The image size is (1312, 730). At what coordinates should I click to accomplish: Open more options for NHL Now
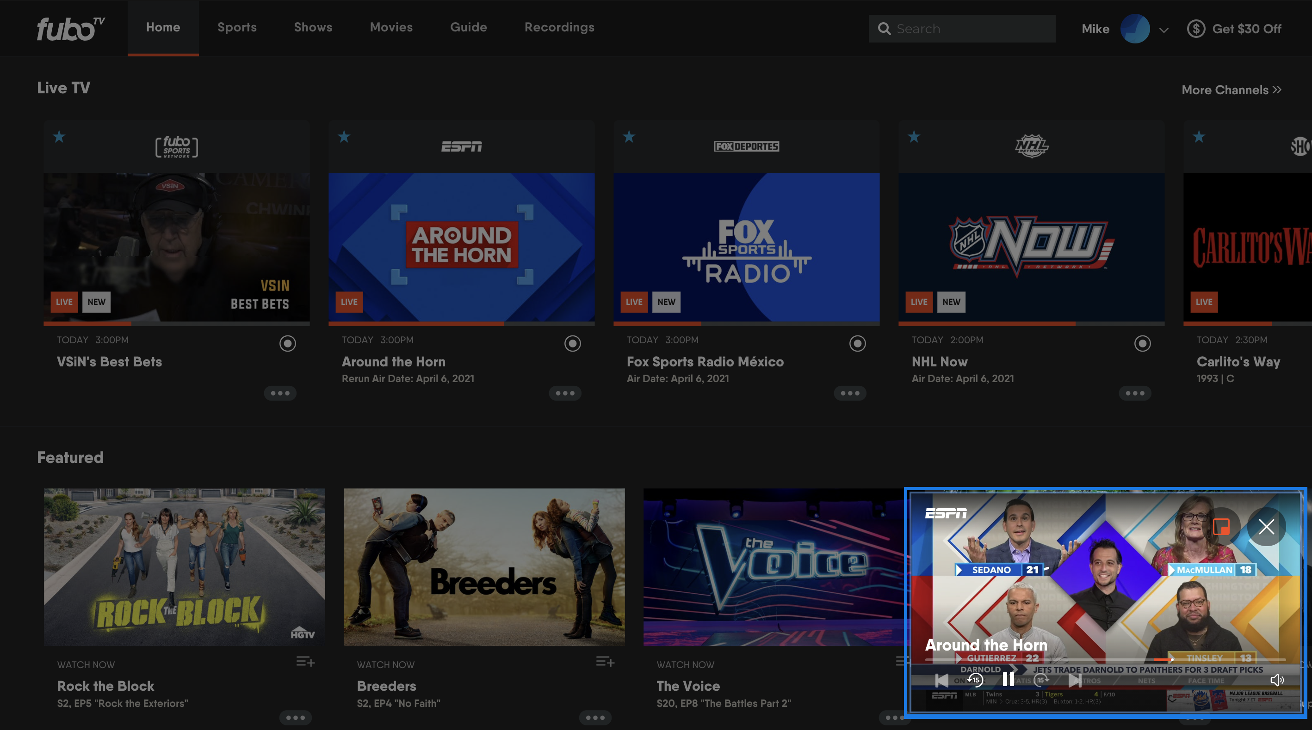tap(1135, 393)
